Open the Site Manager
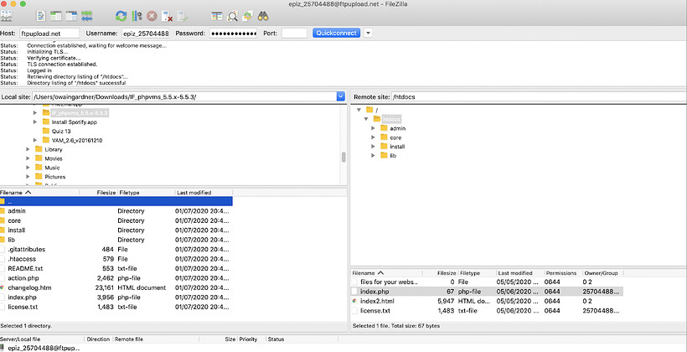The height and width of the screenshot is (352, 687). [x=6, y=17]
